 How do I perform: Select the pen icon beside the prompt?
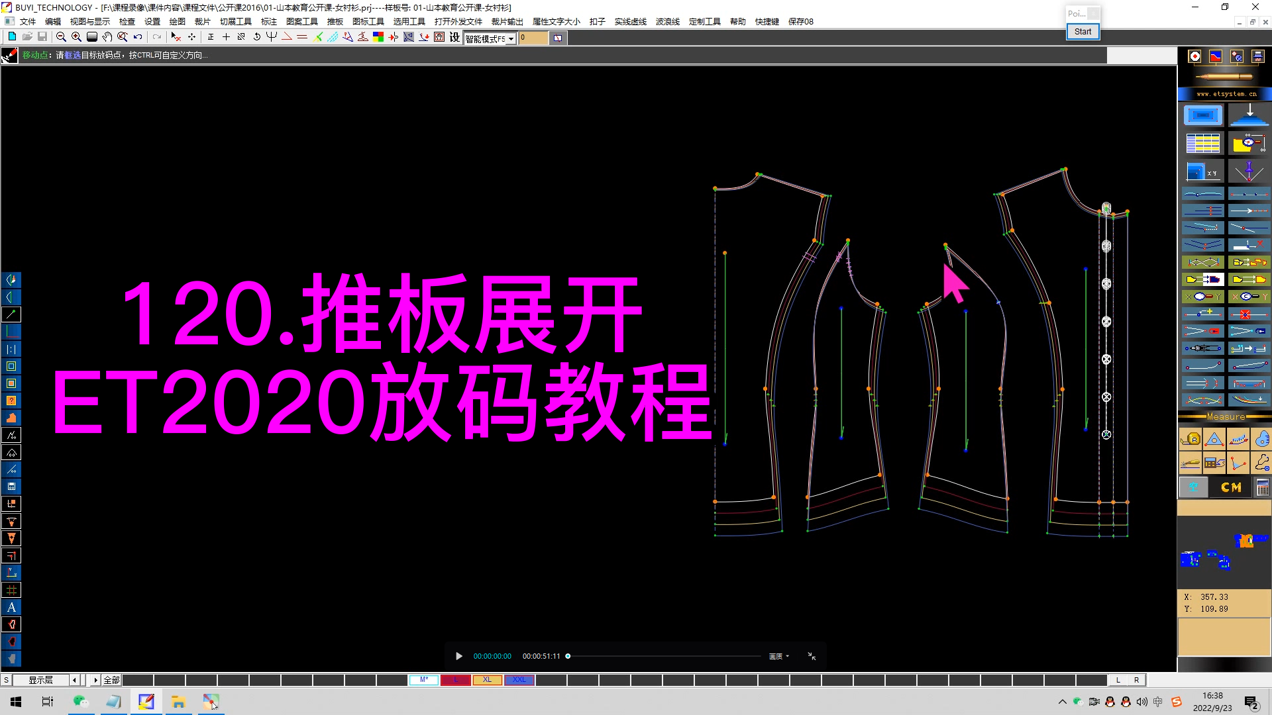tap(9, 56)
